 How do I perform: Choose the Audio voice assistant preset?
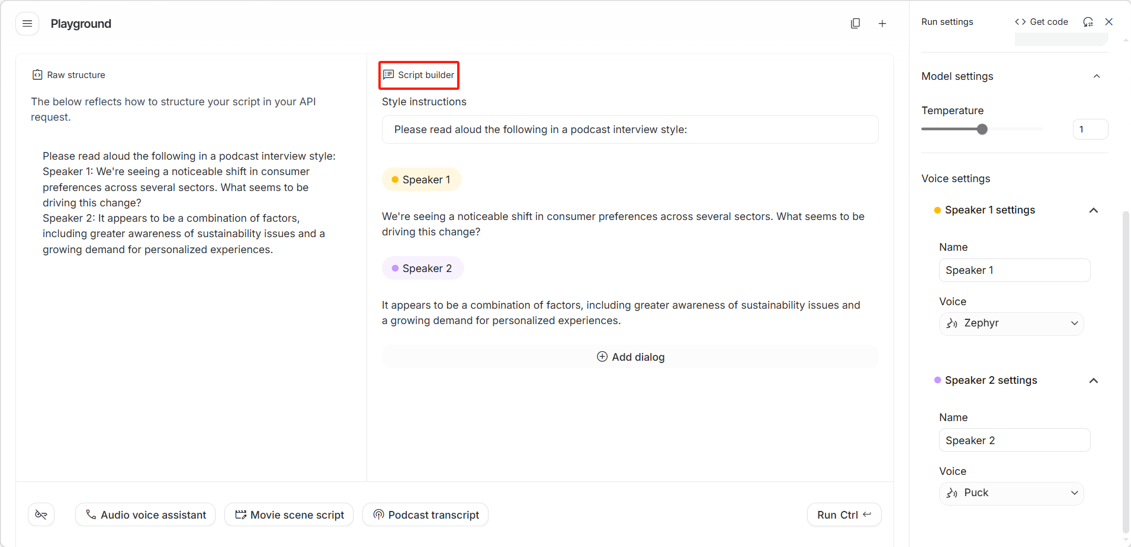pos(146,515)
